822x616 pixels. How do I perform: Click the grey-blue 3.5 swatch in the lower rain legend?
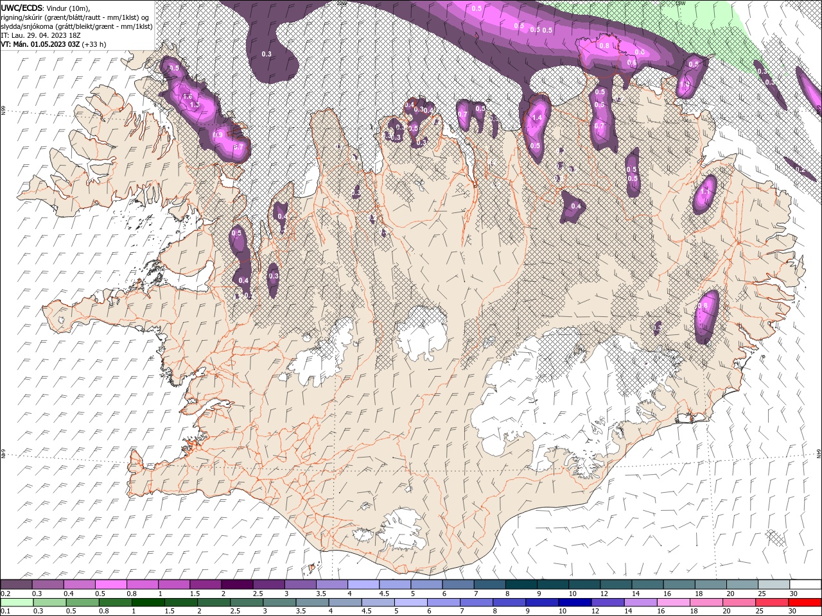pyautogui.click(x=312, y=603)
